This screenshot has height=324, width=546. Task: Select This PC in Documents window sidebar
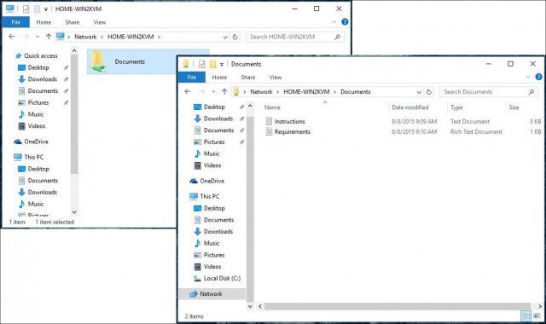(x=209, y=196)
